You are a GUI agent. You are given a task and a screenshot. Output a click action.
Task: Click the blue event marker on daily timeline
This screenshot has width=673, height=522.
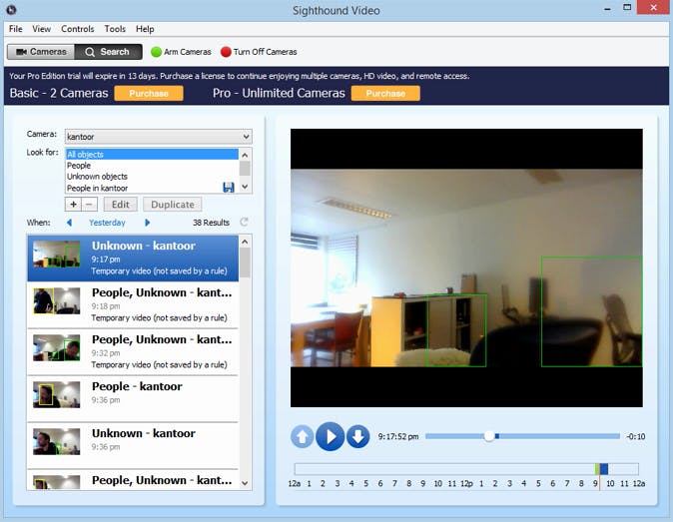[x=604, y=469]
